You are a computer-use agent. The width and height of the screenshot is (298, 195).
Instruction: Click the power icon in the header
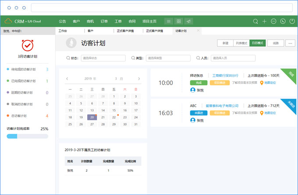pos(292,21)
